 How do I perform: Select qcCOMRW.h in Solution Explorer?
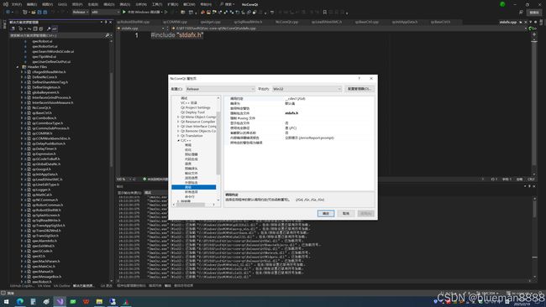point(42,133)
